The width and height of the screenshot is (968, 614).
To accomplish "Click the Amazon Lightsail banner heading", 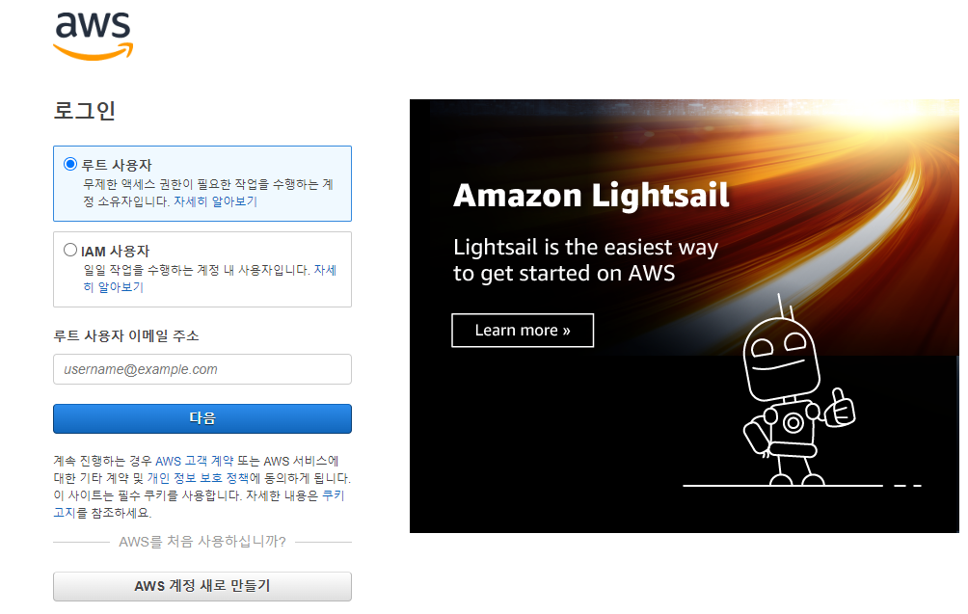I will pyautogui.click(x=591, y=195).
